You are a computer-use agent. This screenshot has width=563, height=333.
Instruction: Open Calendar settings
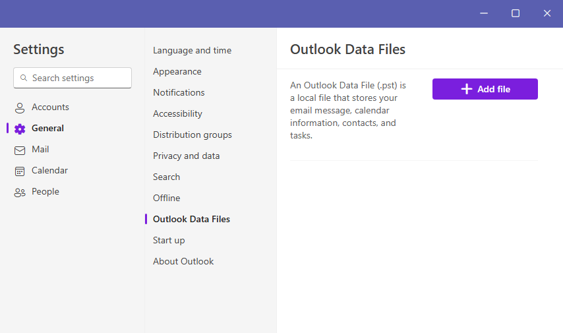point(49,170)
